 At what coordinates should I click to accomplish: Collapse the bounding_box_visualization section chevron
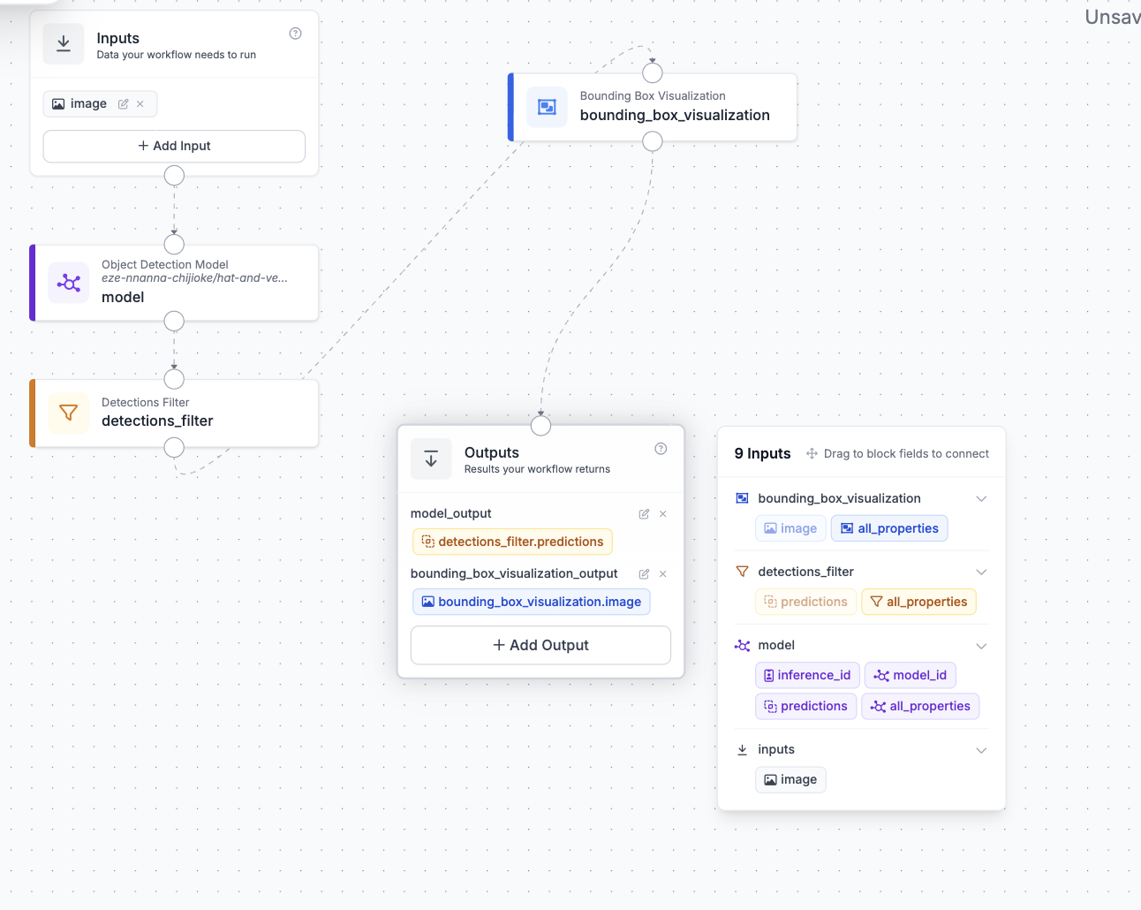tap(981, 499)
